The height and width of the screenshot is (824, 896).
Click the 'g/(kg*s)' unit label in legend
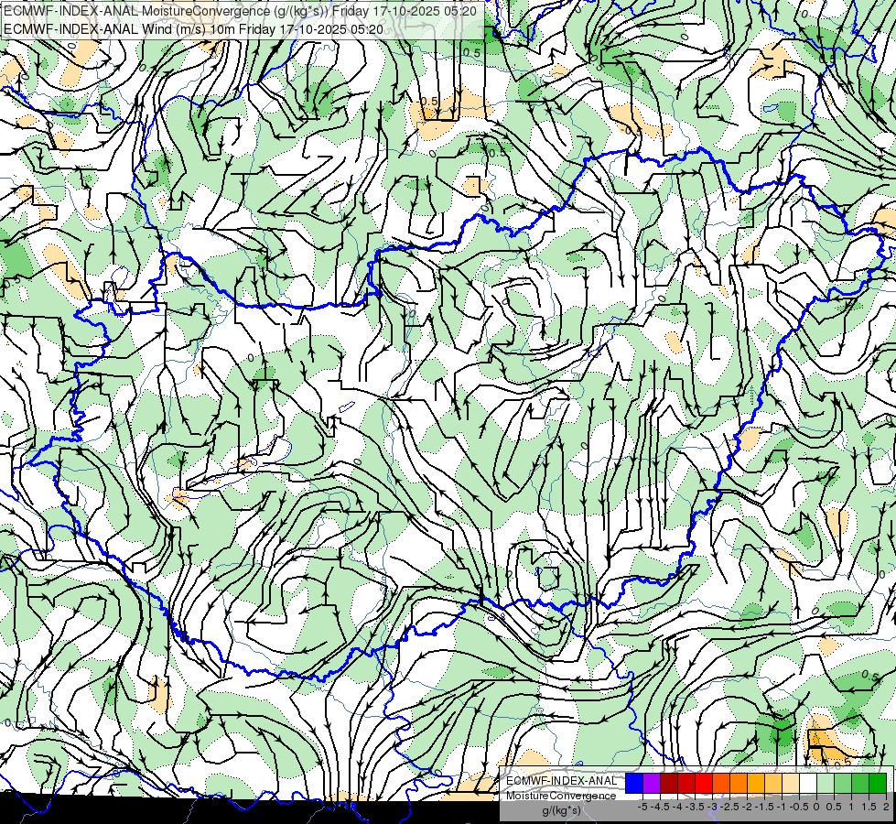pos(561,810)
